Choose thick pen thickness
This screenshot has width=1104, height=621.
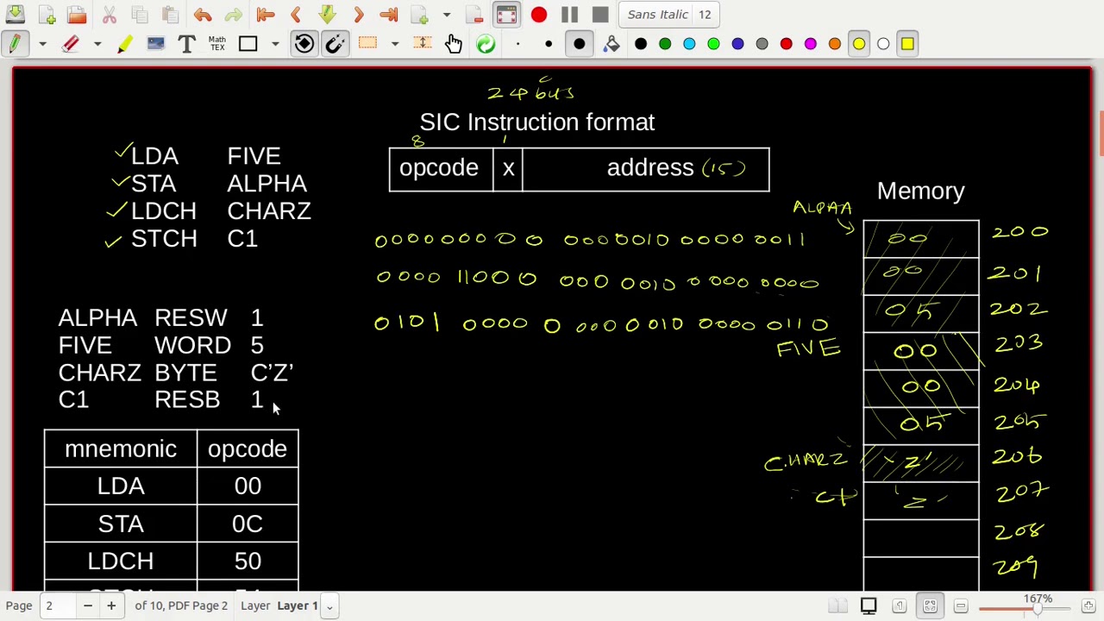[580, 44]
